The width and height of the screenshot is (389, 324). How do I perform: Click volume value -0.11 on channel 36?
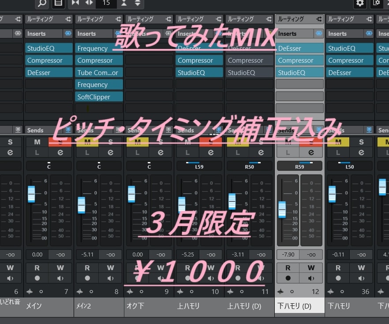click(x=338, y=255)
